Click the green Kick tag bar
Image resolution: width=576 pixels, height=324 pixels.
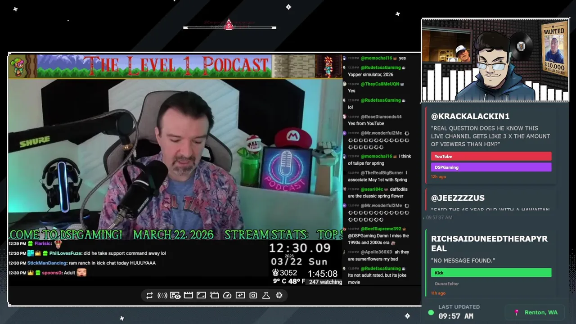tap(491, 272)
